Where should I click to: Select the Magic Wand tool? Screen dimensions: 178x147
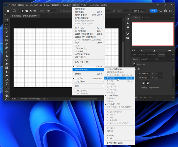click(7, 32)
